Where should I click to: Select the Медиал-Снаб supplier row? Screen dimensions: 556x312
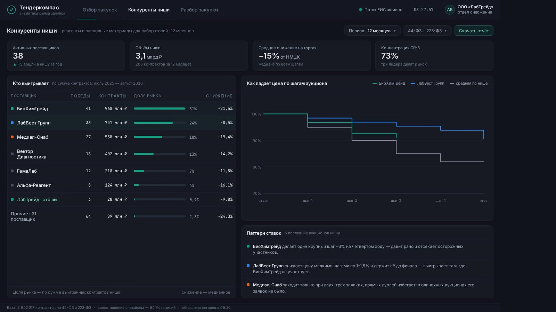coord(122,137)
